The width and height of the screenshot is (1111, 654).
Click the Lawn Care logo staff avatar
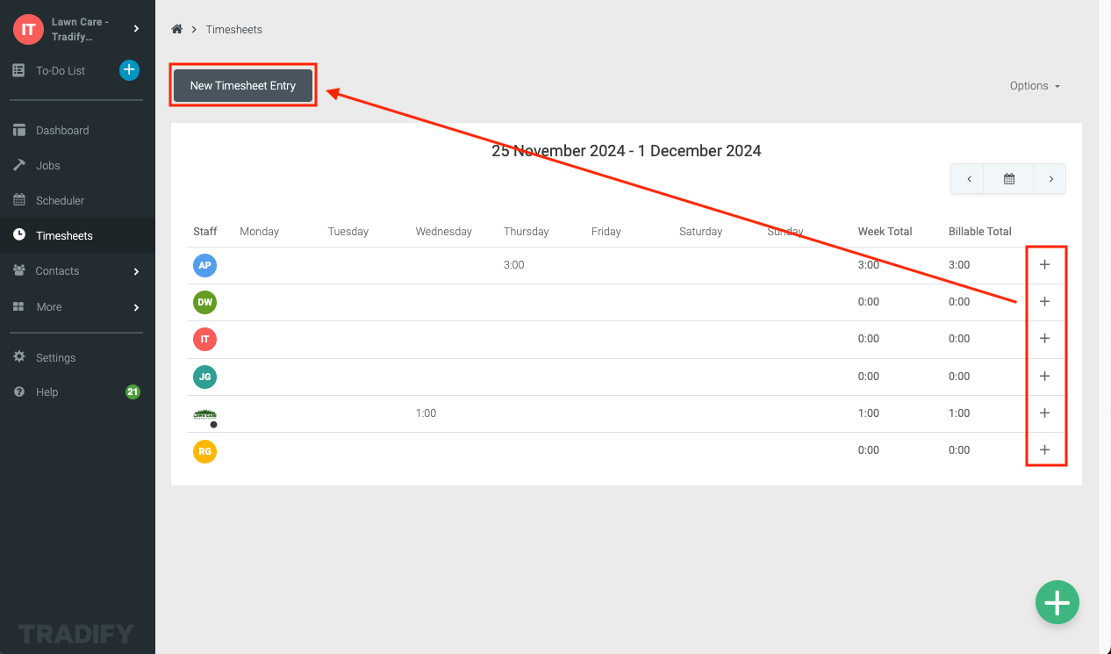204,414
